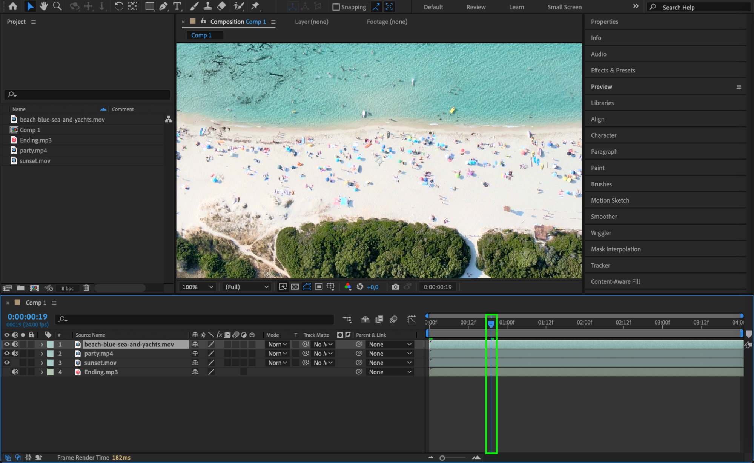Click the trash delete icon in Project panel
Image resolution: width=754 pixels, height=463 pixels.
coord(86,288)
